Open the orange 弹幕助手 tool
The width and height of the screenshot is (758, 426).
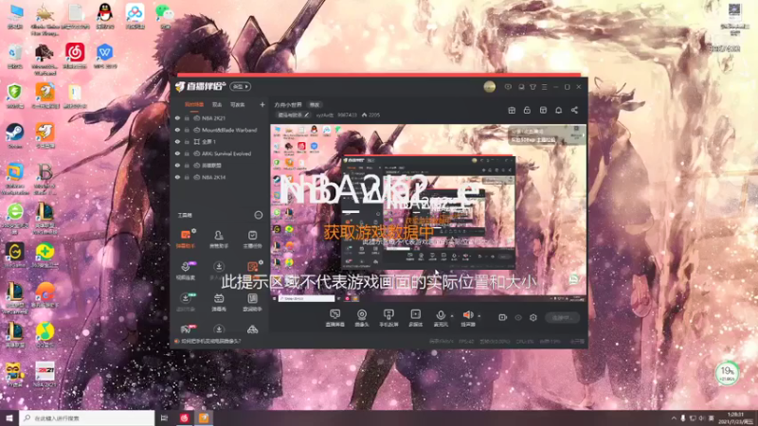186,239
